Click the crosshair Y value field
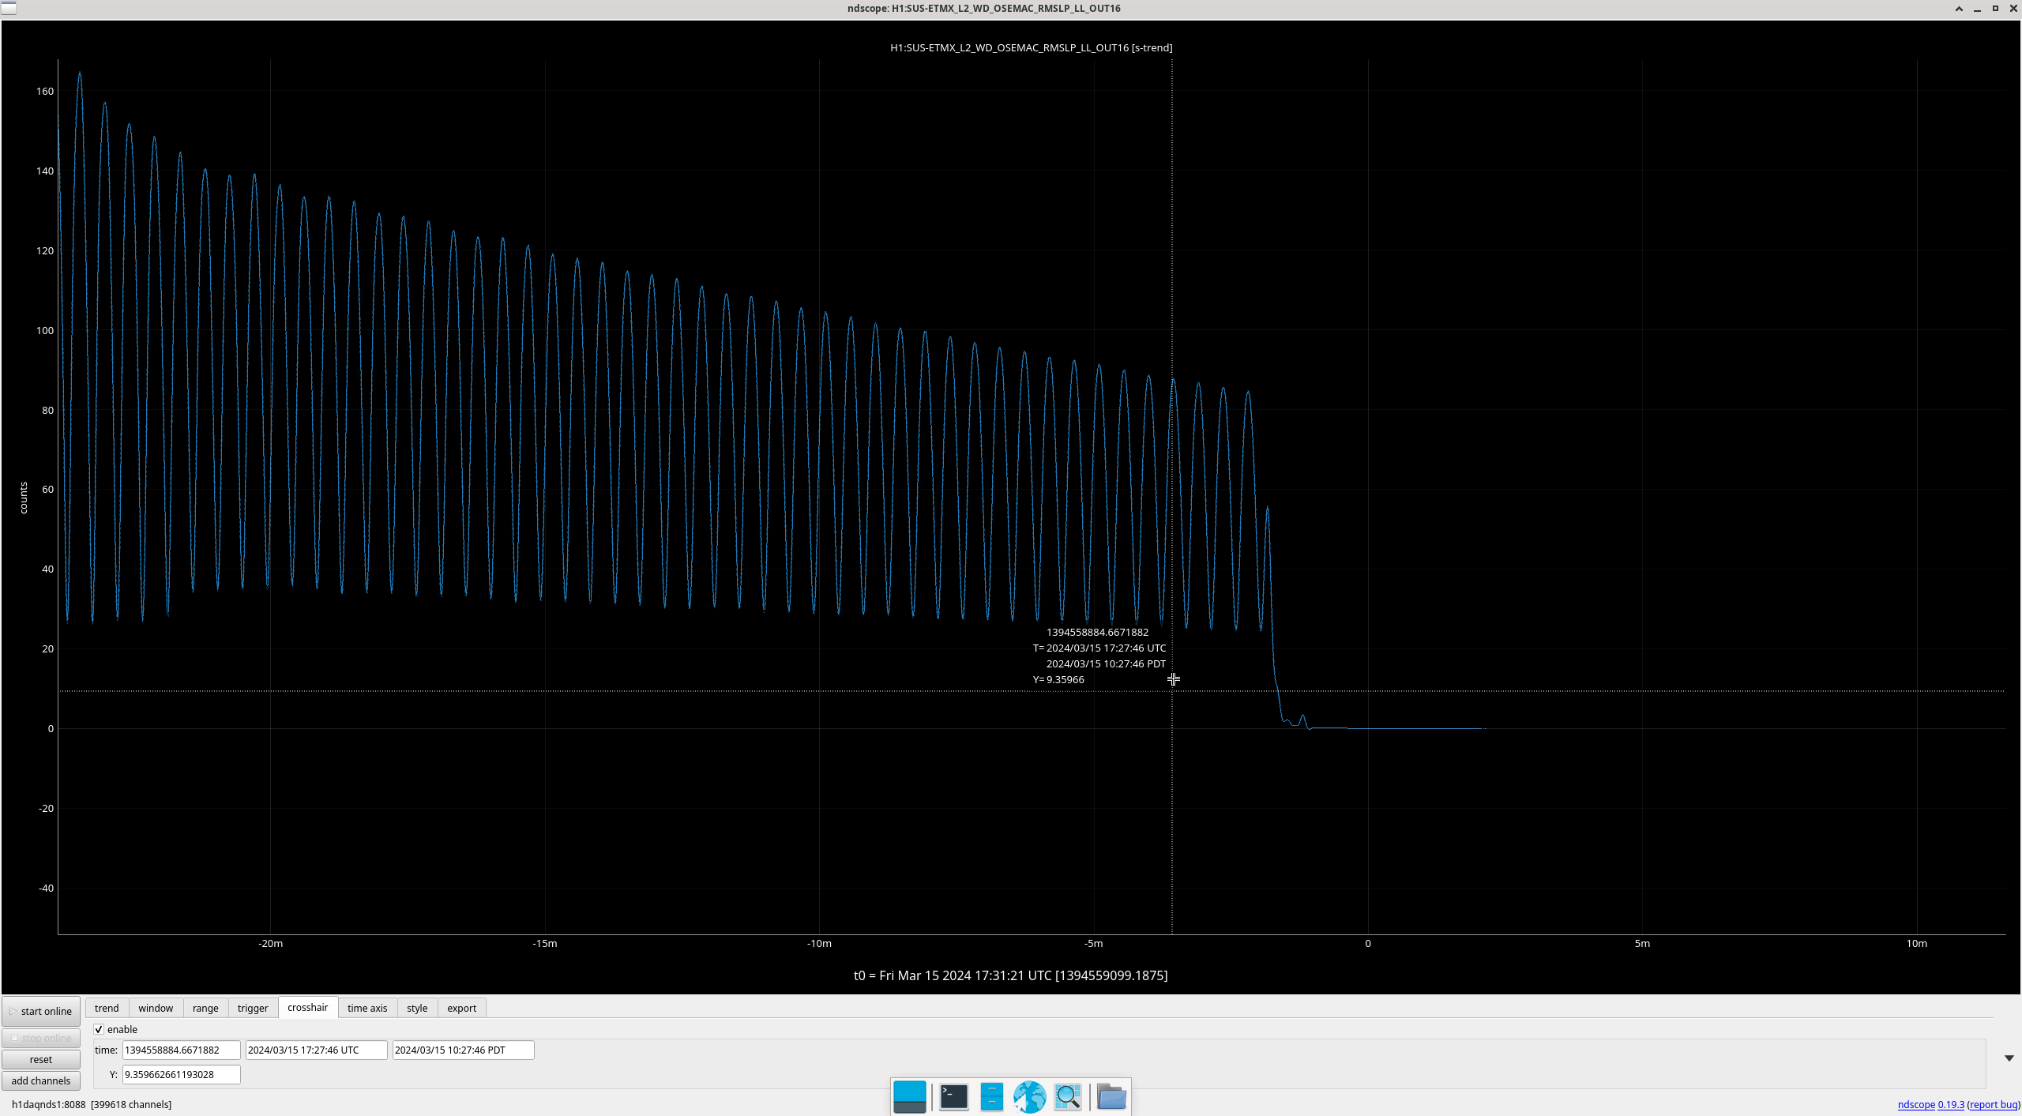The width and height of the screenshot is (2022, 1116). [x=181, y=1074]
